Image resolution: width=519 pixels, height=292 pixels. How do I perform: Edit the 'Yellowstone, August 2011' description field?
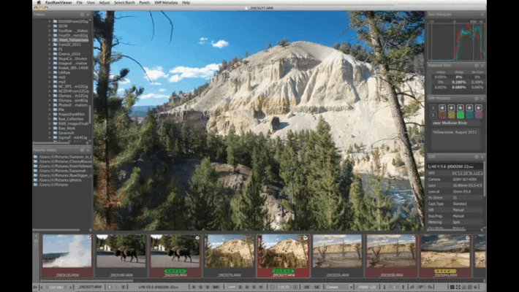click(x=456, y=139)
